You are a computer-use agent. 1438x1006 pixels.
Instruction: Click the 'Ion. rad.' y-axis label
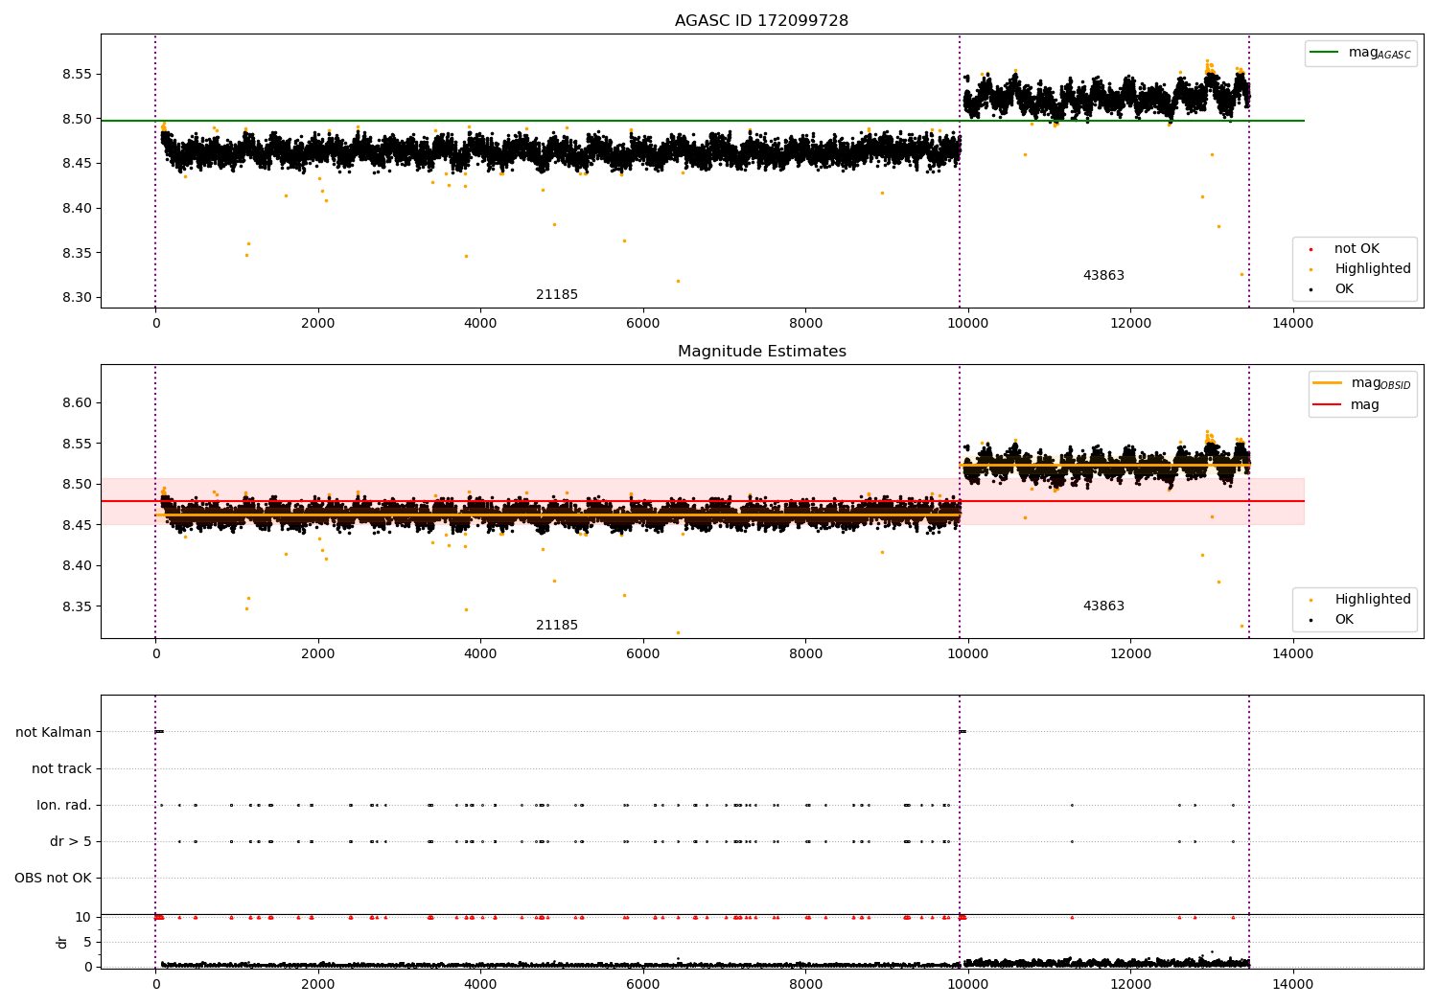[64, 806]
